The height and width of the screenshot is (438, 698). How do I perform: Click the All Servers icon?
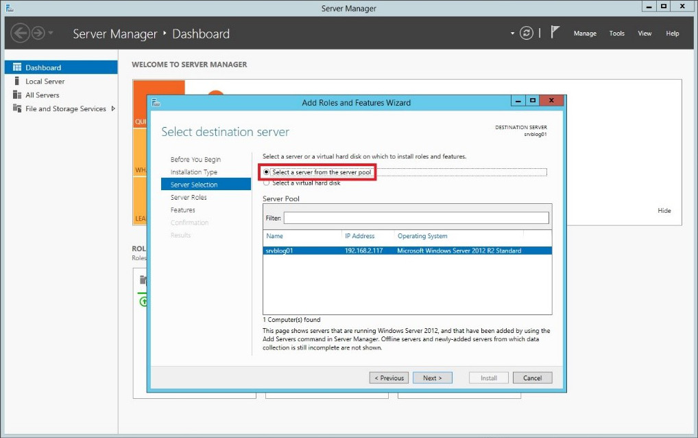pyautogui.click(x=17, y=95)
